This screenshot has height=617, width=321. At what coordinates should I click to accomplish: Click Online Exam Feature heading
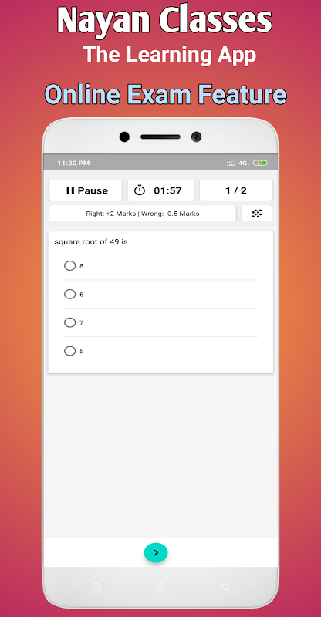[x=165, y=95]
